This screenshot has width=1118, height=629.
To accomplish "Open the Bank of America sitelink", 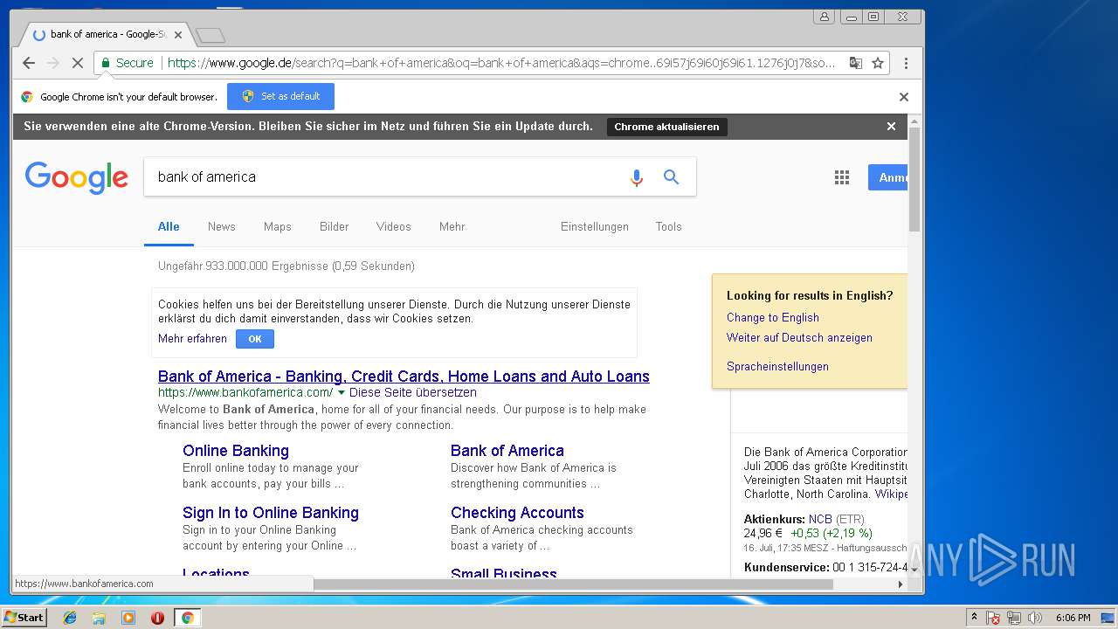I will click(507, 451).
